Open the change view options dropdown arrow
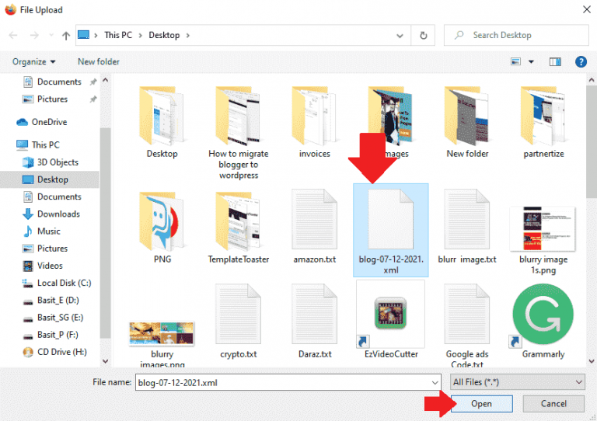Viewport: 597px width, 421px height. [x=532, y=61]
